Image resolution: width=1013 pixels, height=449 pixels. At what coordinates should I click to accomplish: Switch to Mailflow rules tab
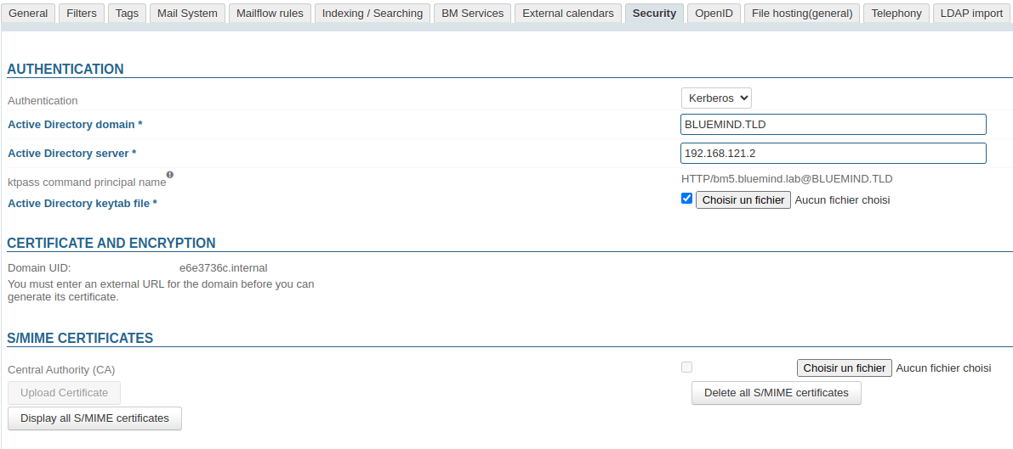click(270, 14)
